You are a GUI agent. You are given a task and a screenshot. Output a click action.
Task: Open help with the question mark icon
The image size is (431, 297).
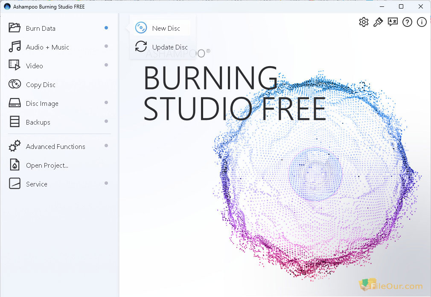pos(407,22)
